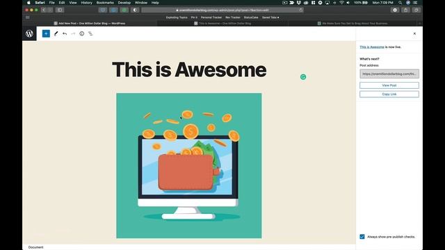This screenshot has height=250, width=445.
Task: Open the Safari menu
Action: [x=40, y=3]
